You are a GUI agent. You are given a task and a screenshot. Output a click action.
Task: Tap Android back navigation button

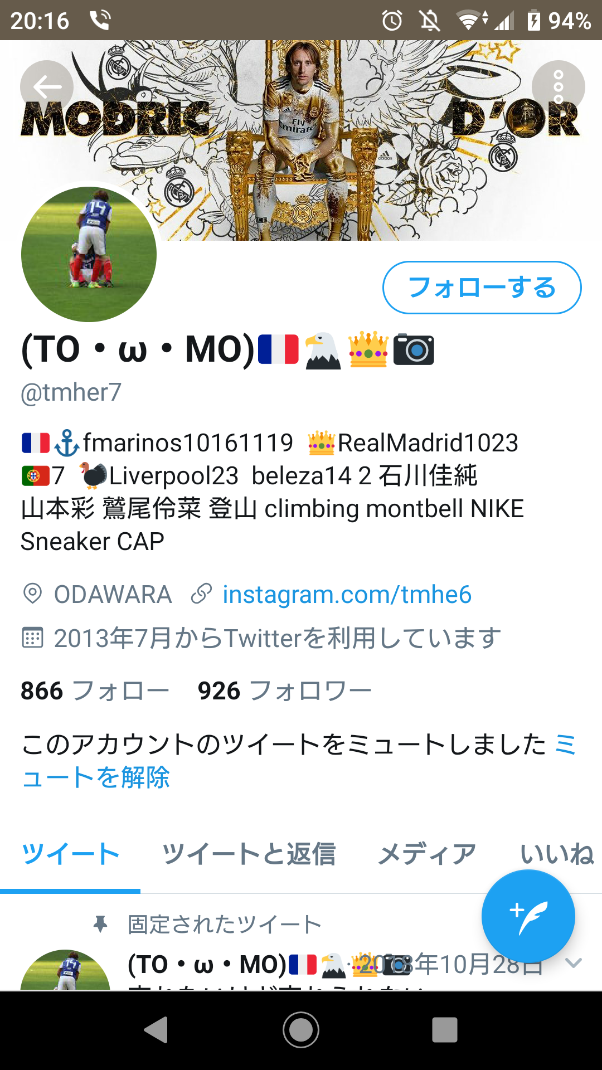coord(157,1030)
